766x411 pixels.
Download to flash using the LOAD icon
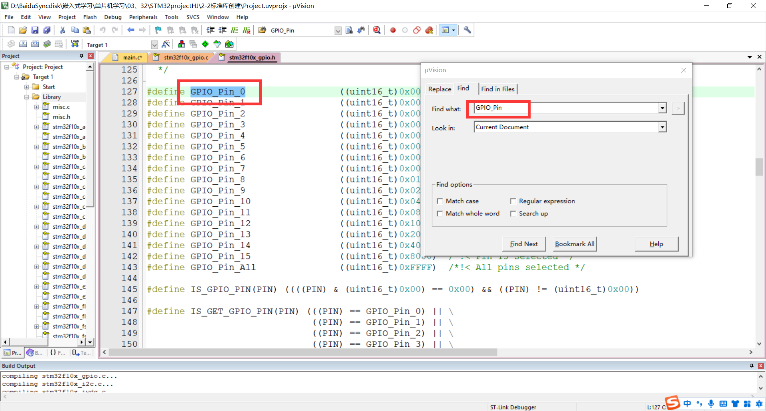[x=75, y=44]
